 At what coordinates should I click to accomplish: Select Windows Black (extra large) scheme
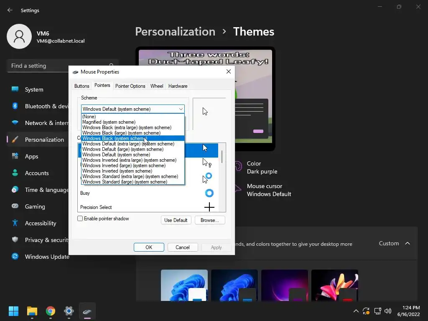point(133,127)
